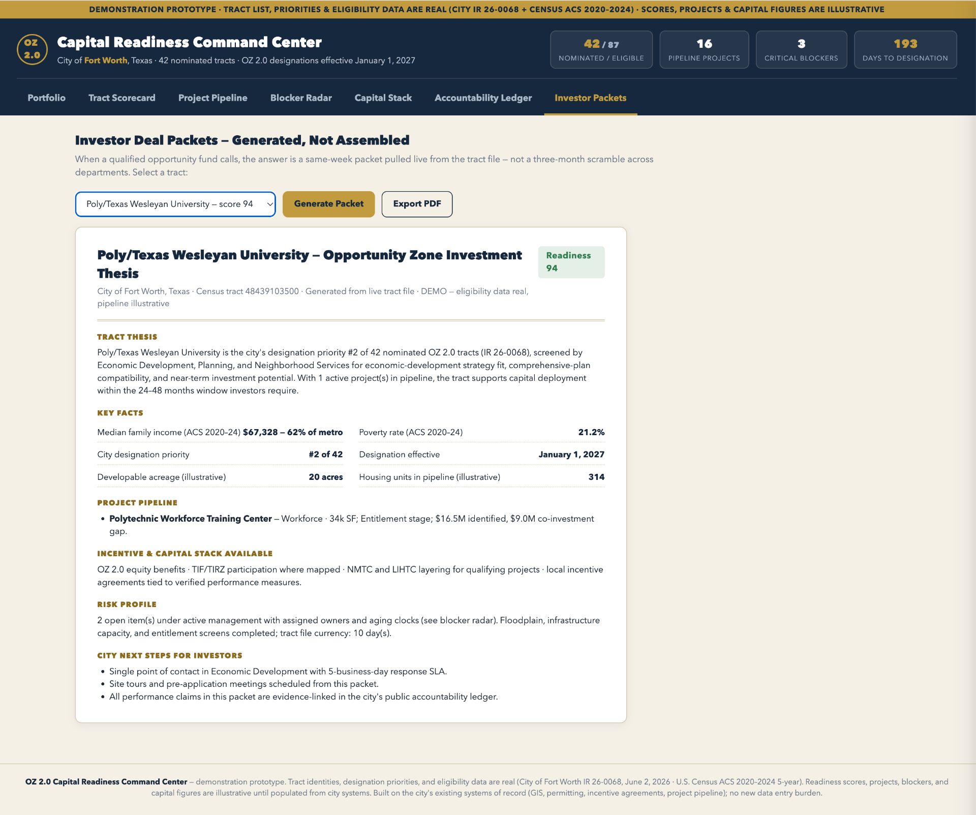The image size is (976, 815).
Task: Click the Readiness 94 badge
Action: (x=571, y=262)
